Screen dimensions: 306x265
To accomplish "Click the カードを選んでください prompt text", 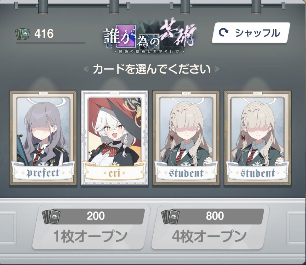I will point(152,69).
